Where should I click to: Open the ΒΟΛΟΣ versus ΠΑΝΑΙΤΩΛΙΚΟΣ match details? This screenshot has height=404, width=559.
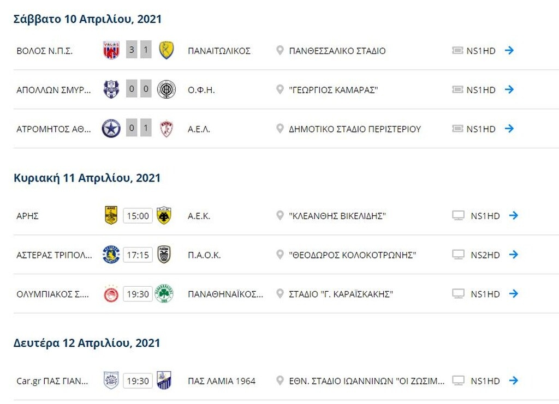512,50
